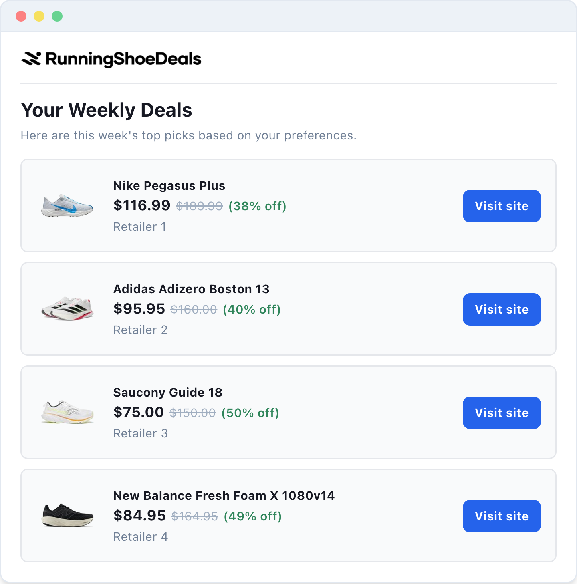
Task: Click Visit site for New Balance 1080v14
Action: (501, 516)
